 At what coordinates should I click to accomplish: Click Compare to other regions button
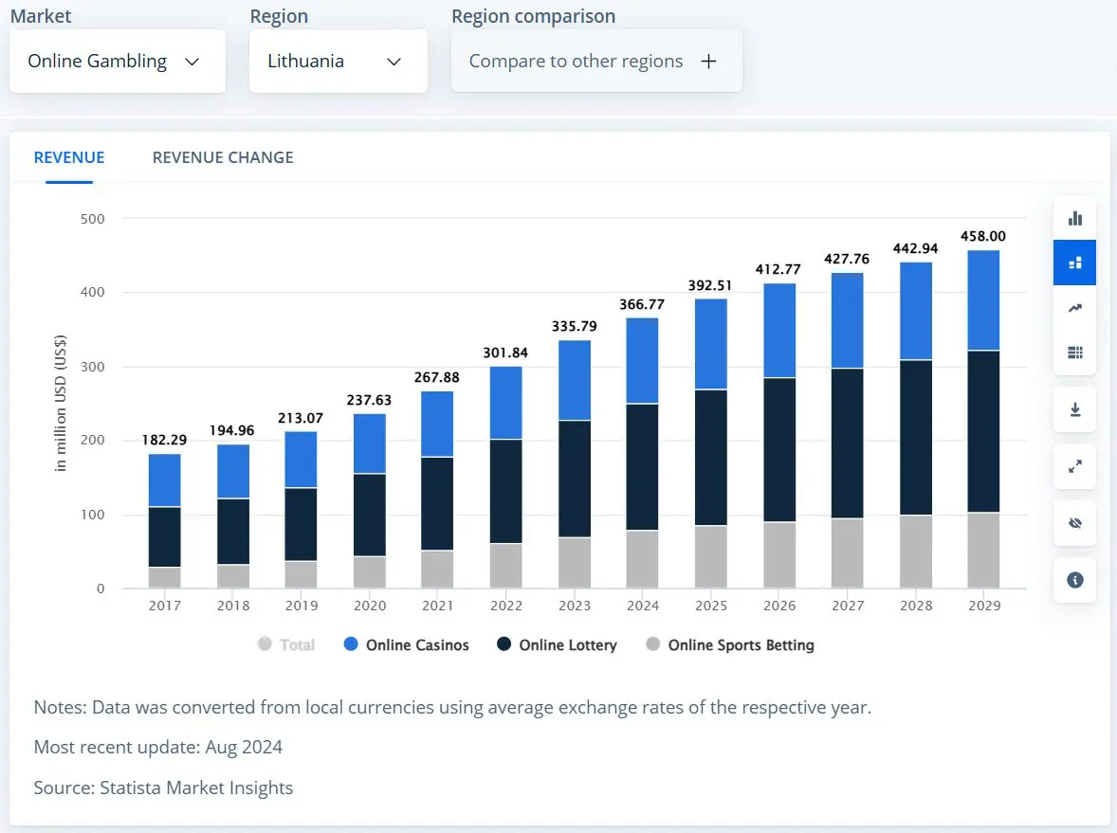595,62
